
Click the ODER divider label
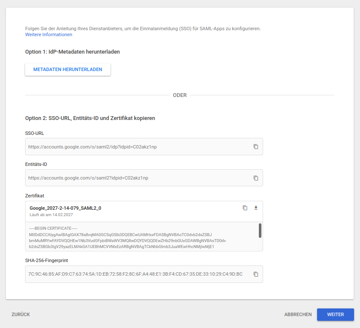180,95
